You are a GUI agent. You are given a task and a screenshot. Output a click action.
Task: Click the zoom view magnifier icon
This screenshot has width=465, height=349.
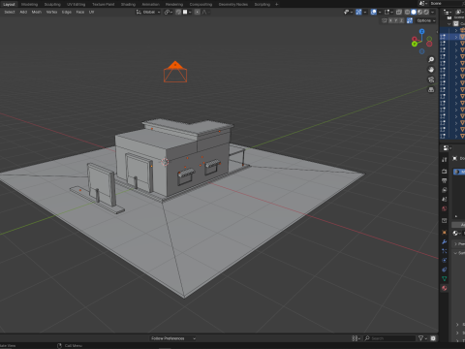[431, 59]
